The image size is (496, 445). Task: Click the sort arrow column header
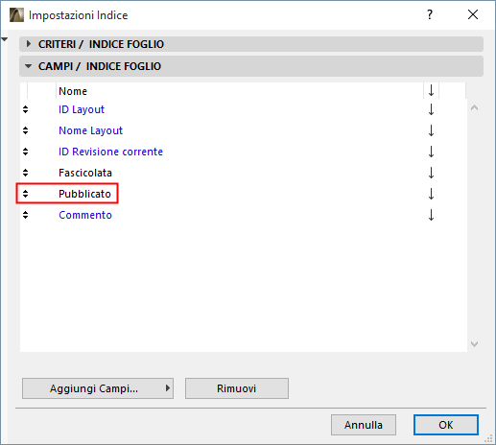click(x=431, y=91)
